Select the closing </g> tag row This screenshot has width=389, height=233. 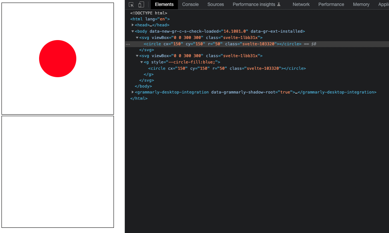tap(149, 74)
